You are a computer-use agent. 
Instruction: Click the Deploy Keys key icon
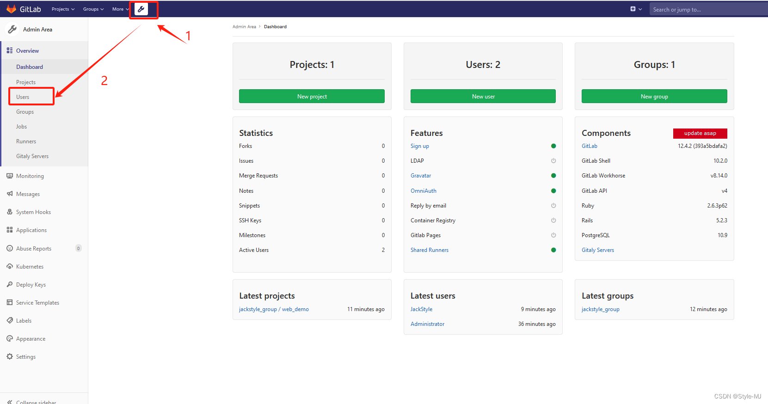tap(10, 284)
